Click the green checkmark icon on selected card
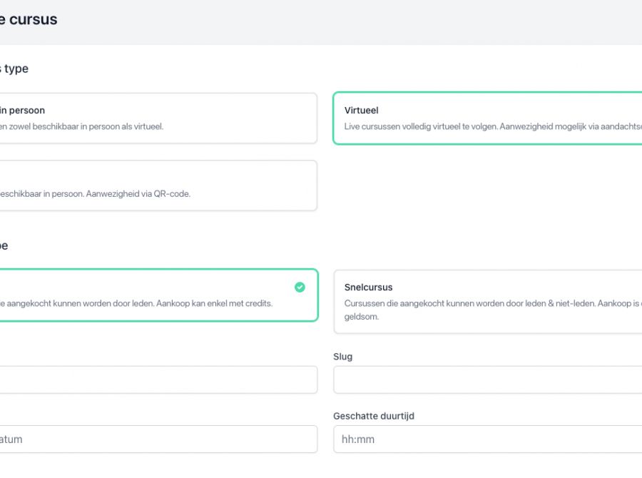Viewport: 642px width, 478px height. click(300, 287)
